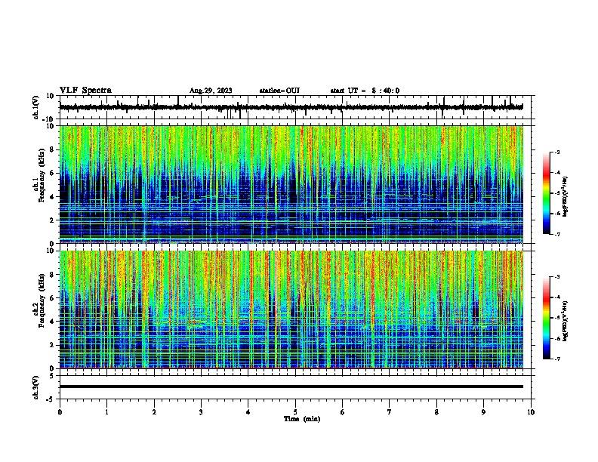Click the "1" tick on the time axis
Viewport: 598px width, 462px height.
pos(106,412)
